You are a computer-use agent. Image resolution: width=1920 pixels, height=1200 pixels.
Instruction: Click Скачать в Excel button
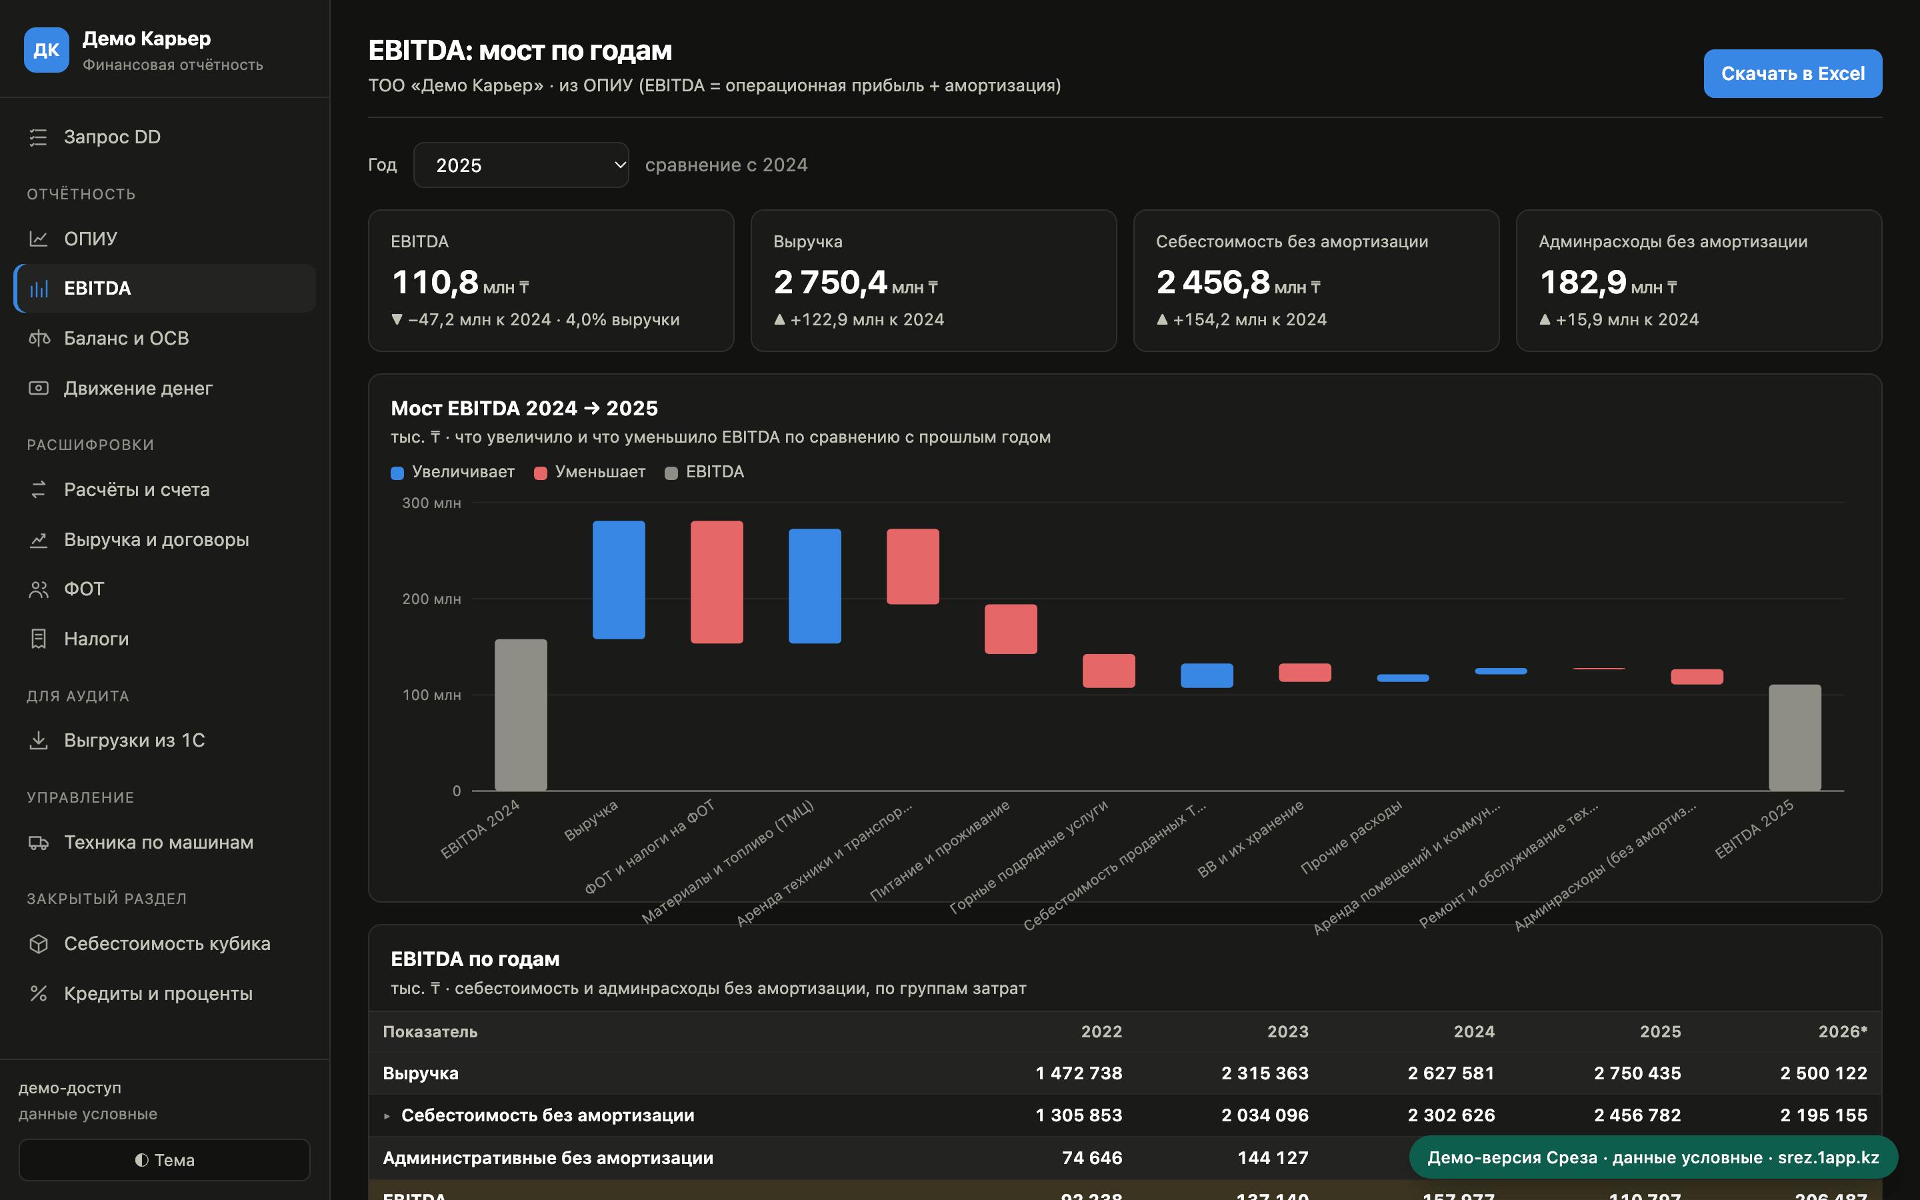tap(1792, 74)
